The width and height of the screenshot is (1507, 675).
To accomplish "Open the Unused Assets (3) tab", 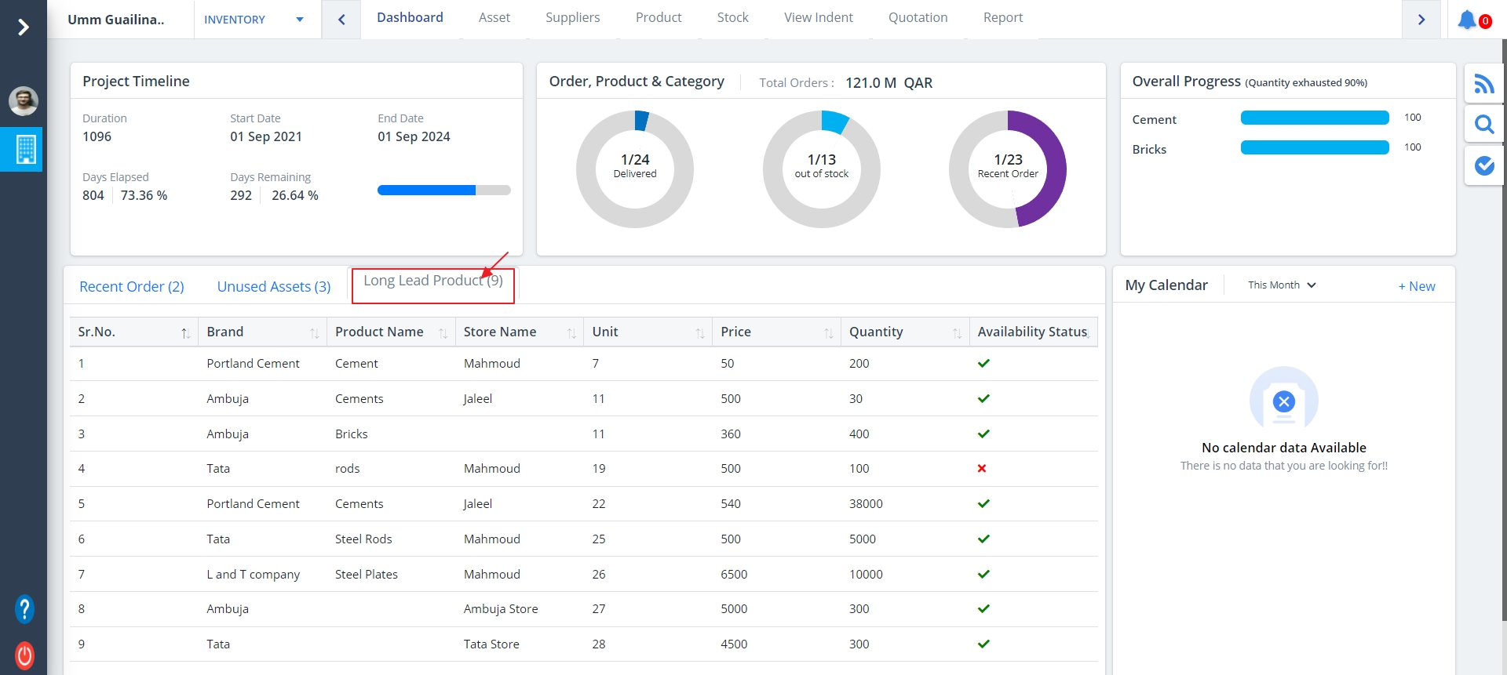I will [274, 287].
